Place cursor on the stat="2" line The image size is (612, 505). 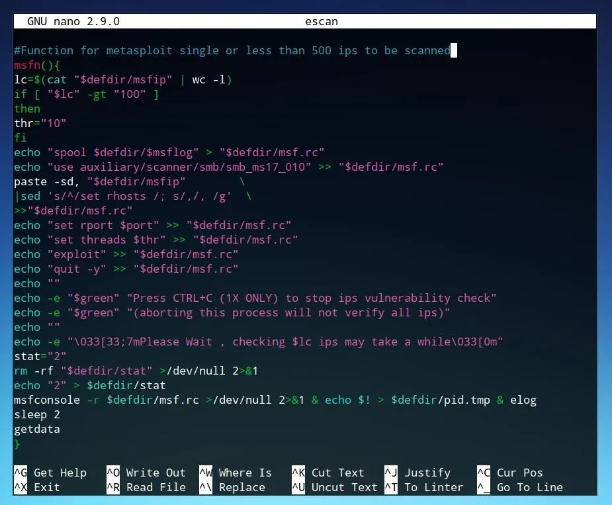(x=40, y=357)
